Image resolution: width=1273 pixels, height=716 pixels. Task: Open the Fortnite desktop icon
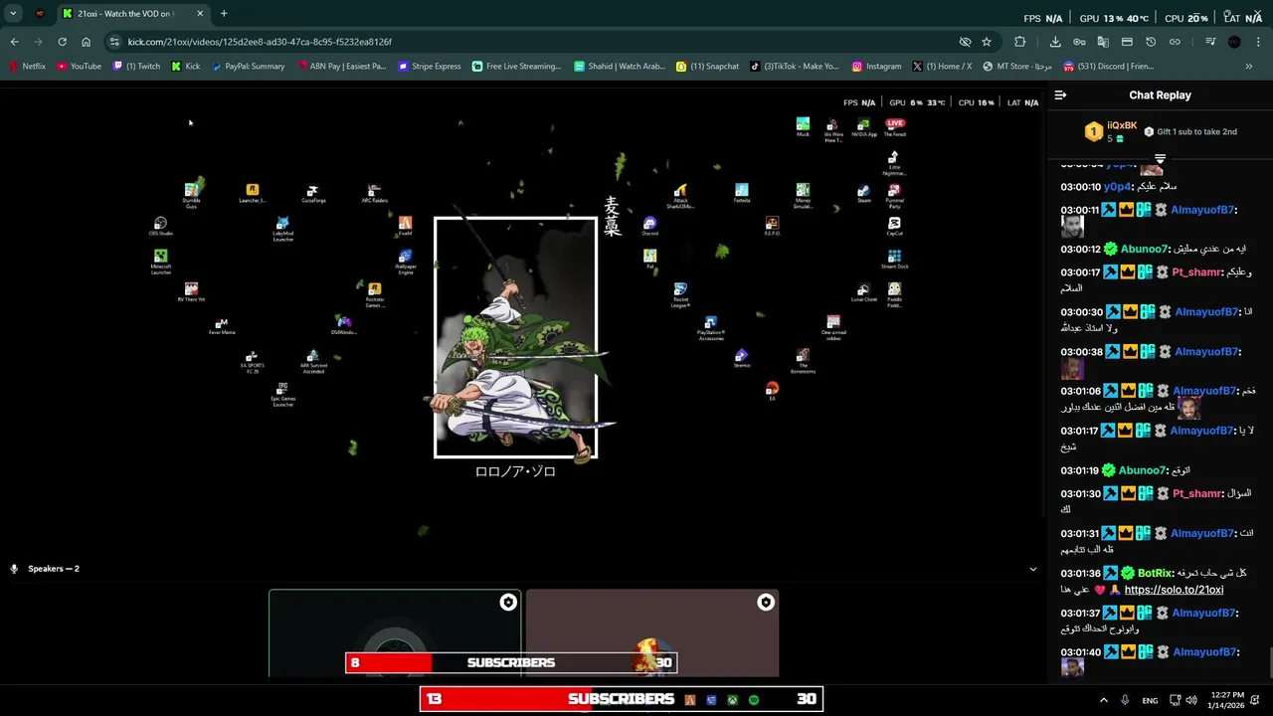(x=742, y=193)
